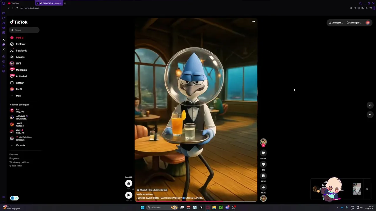376x211 pixels.
Task: Open browser tab search magnifier
Action: pyautogui.click(x=360, y=3)
